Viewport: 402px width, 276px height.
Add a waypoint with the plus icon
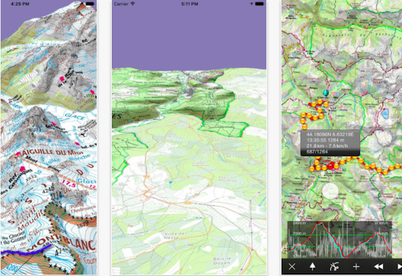click(x=356, y=266)
